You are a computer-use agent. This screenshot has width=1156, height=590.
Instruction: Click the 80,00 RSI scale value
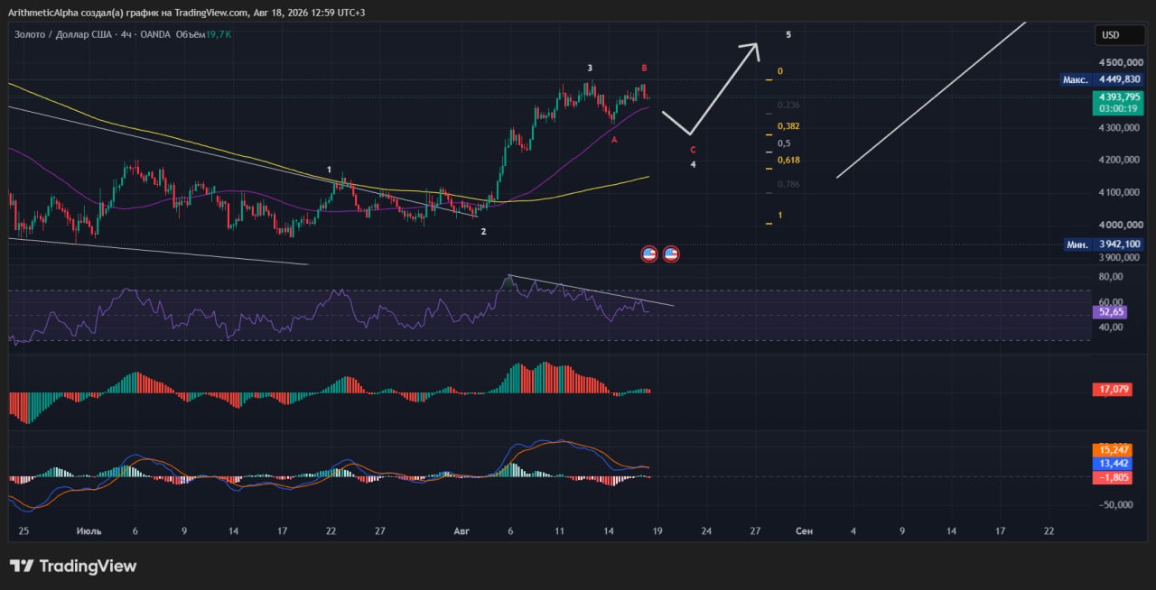pos(1110,276)
